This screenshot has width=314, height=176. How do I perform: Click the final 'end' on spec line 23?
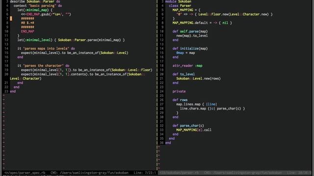coord(13,91)
